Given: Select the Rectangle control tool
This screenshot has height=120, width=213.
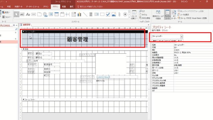Looking at the screenshot, I should point(102,14).
